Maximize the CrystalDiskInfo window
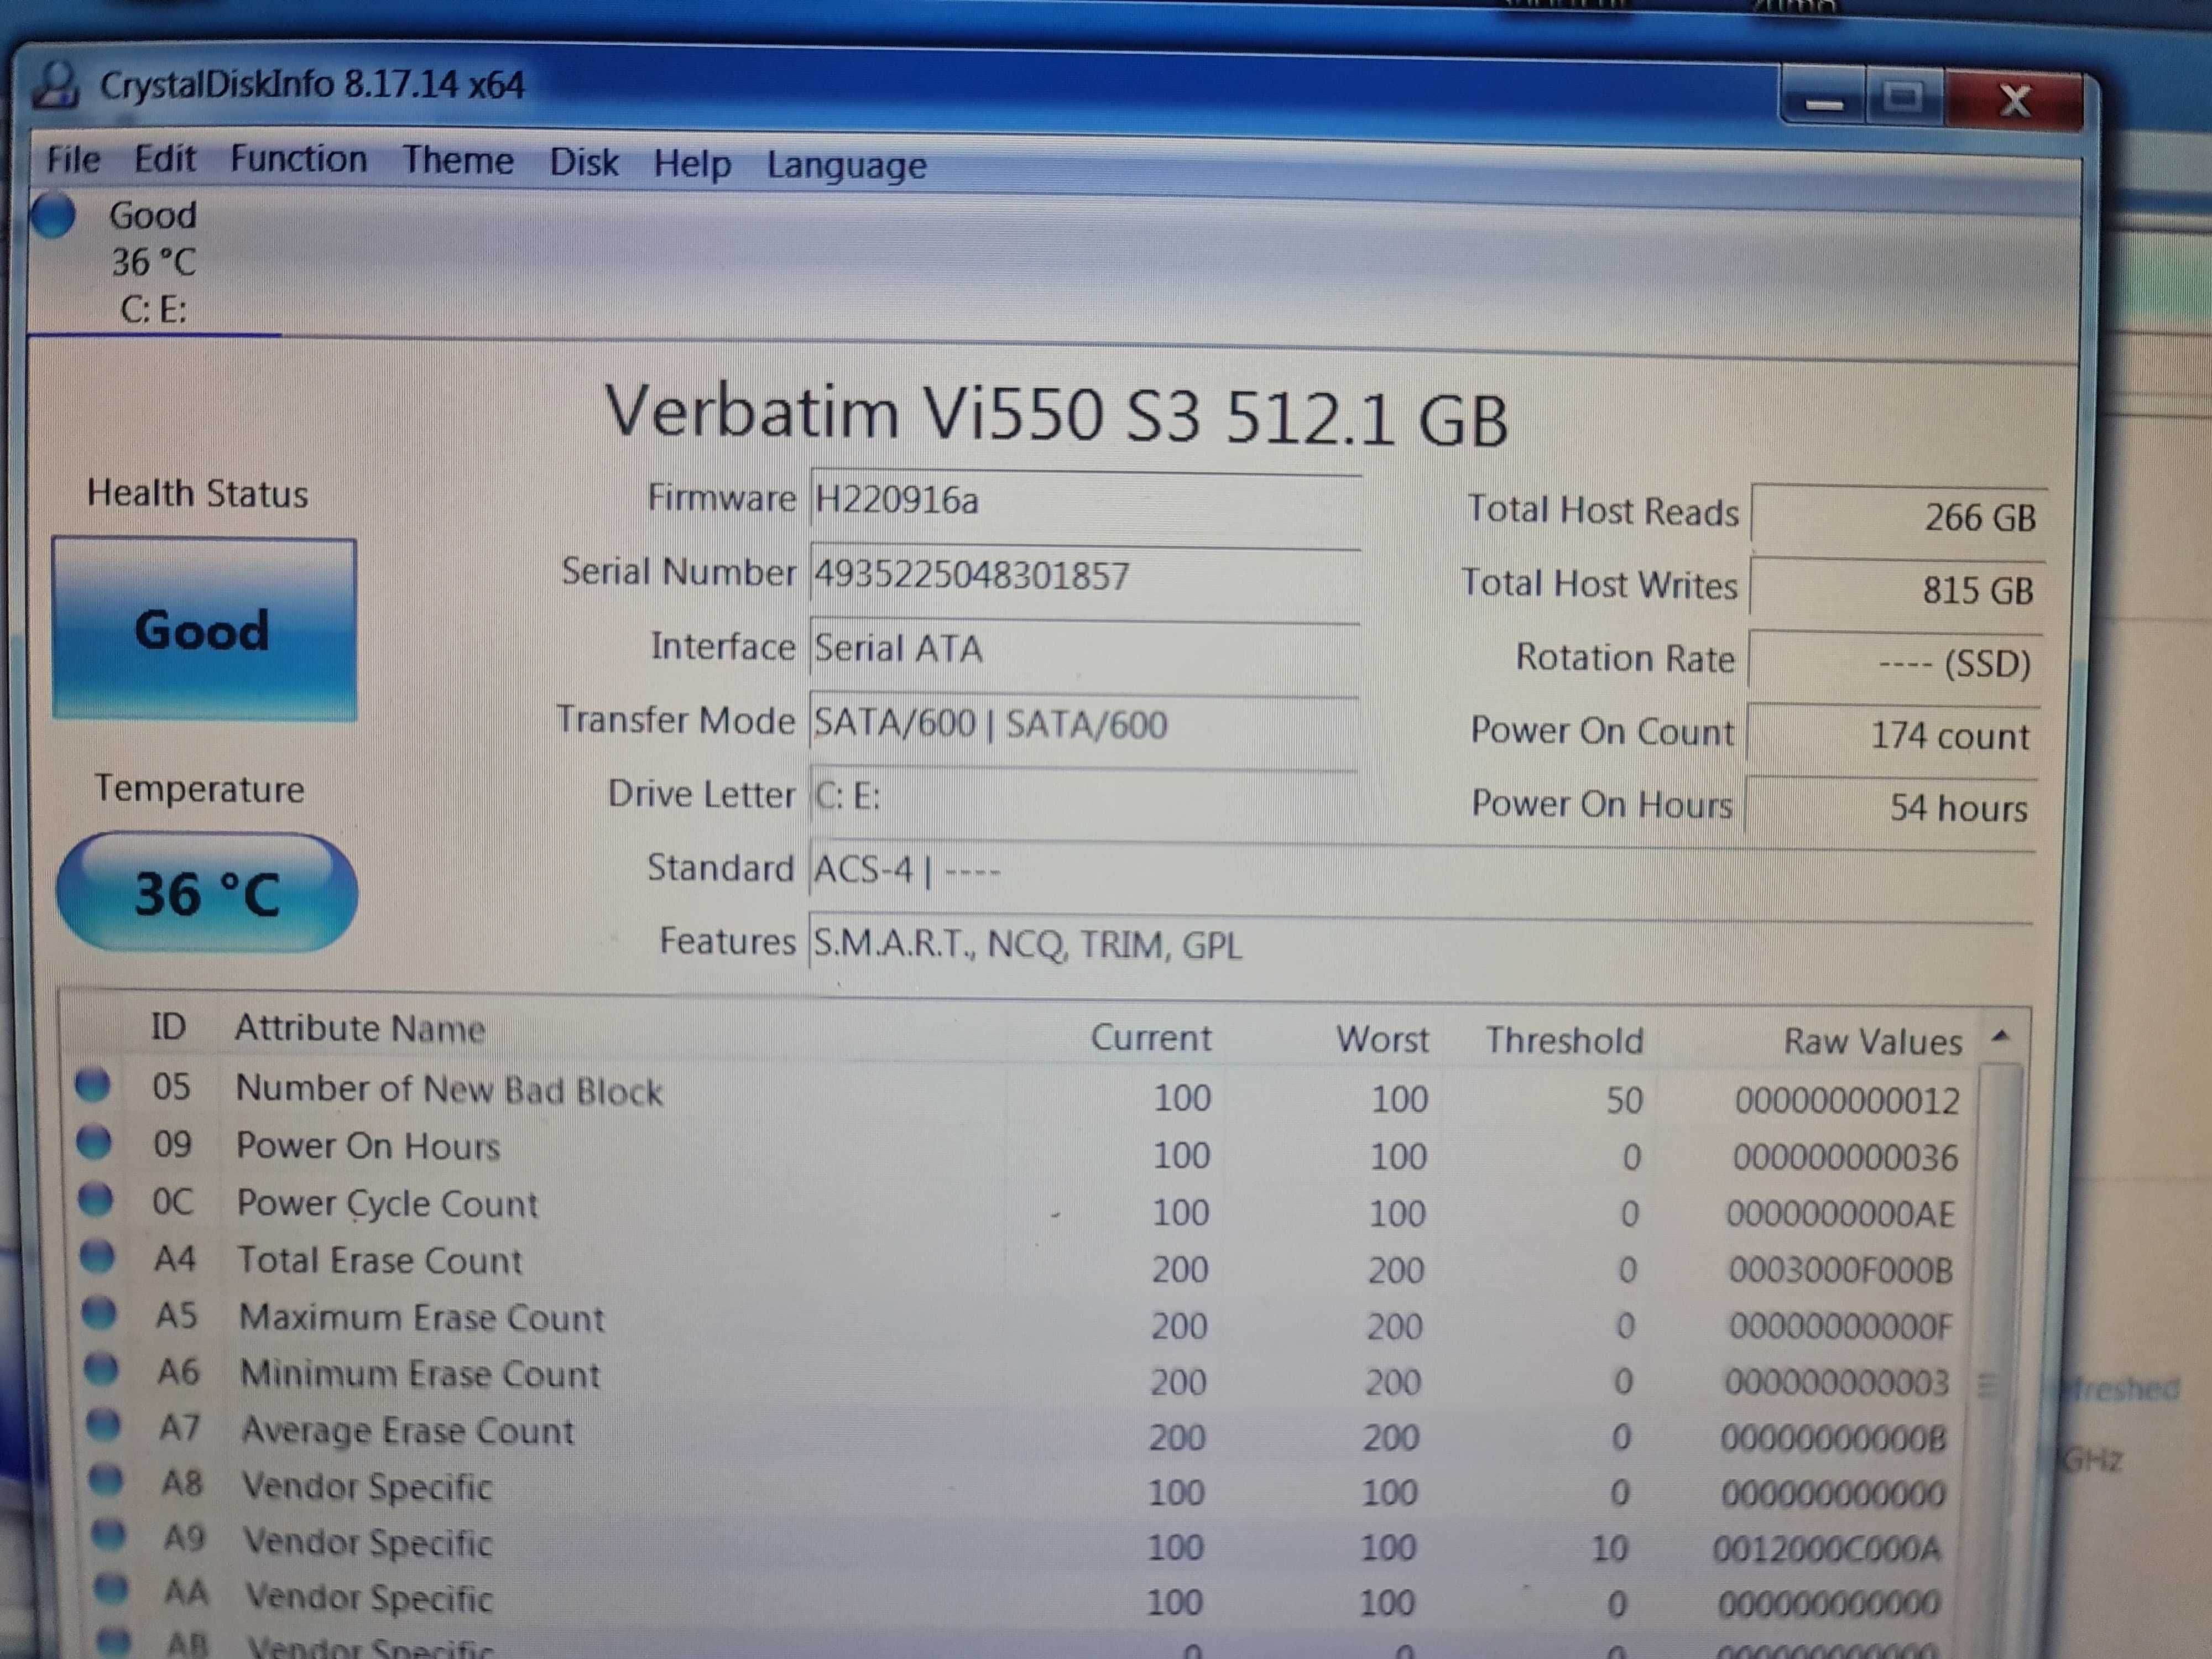The width and height of the screenshot is (2212, 1659). (1903, 98)
